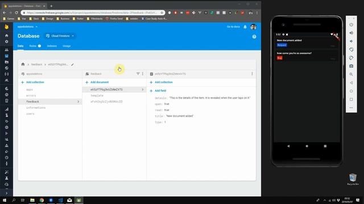This screenshot has width=364, height=204.
Task: Switch to the Indexes tab
Action: pyautogui.click(x=52, y=46)
